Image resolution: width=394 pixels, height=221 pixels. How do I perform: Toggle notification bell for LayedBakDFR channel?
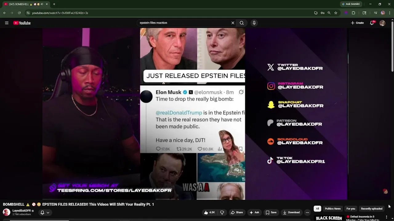coord(45,212)
